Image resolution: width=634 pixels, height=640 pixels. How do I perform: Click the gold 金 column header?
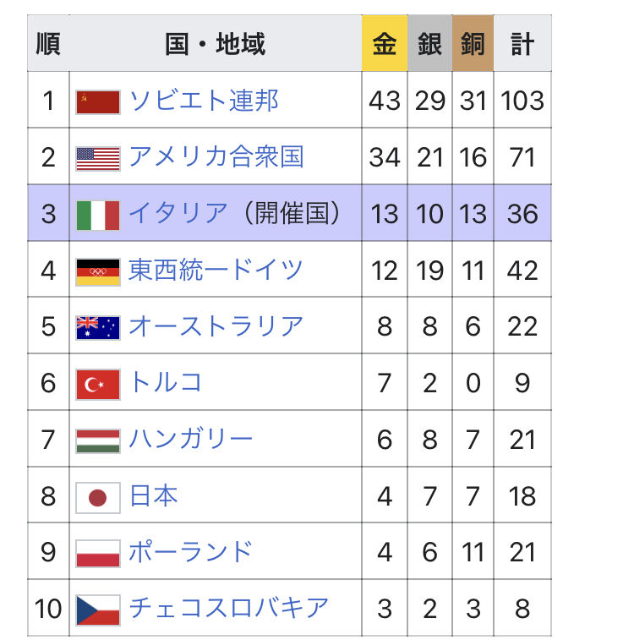(385, 44)
